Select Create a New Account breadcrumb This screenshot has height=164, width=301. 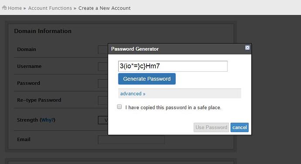pyautogui.click(x=104, y=8)
